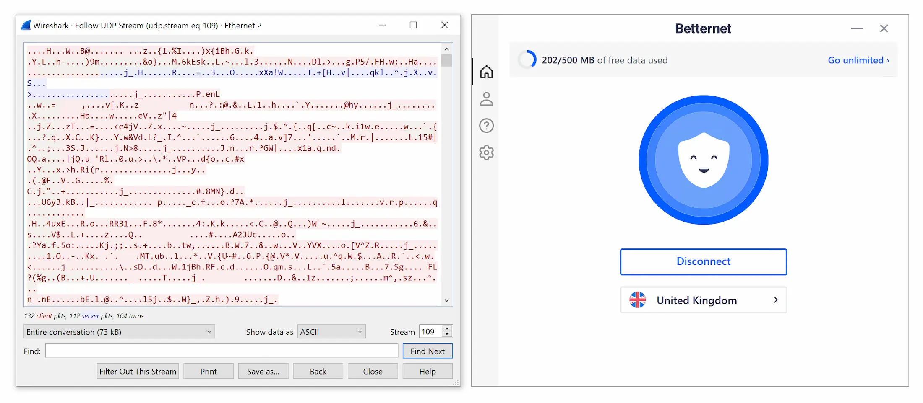Click 'Filter Out This Stream'

coord(138,371)
